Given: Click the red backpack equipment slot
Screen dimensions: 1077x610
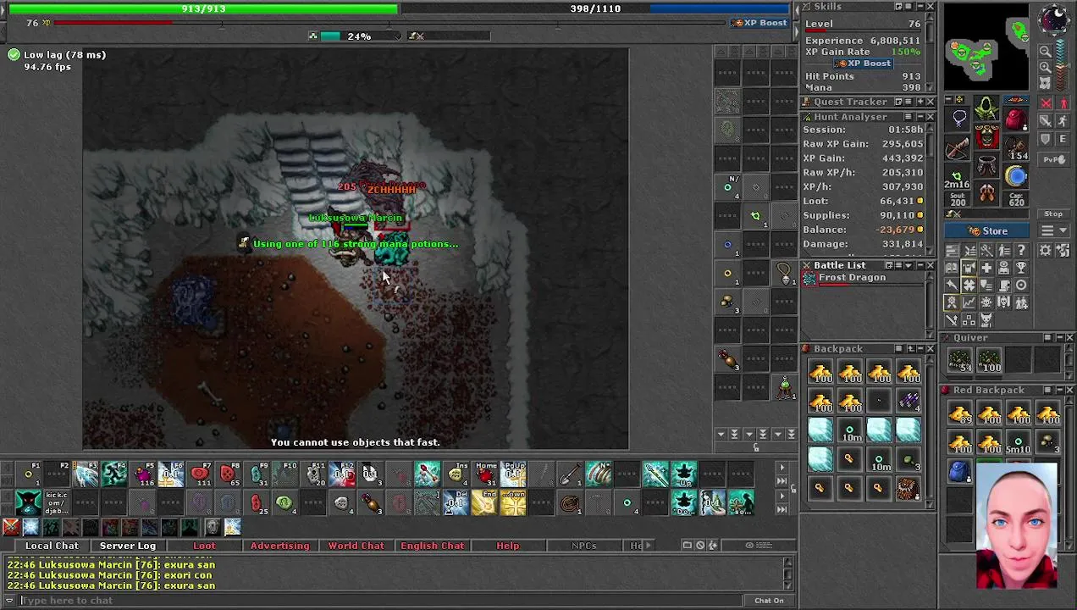Looking at the screenshot, I should pos(1016,118).
